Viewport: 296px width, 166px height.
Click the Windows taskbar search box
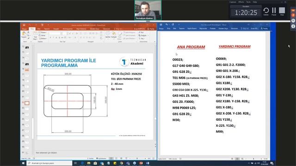pos(49,163)
